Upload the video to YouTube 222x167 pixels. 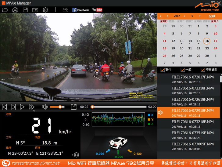pos(97,10)
